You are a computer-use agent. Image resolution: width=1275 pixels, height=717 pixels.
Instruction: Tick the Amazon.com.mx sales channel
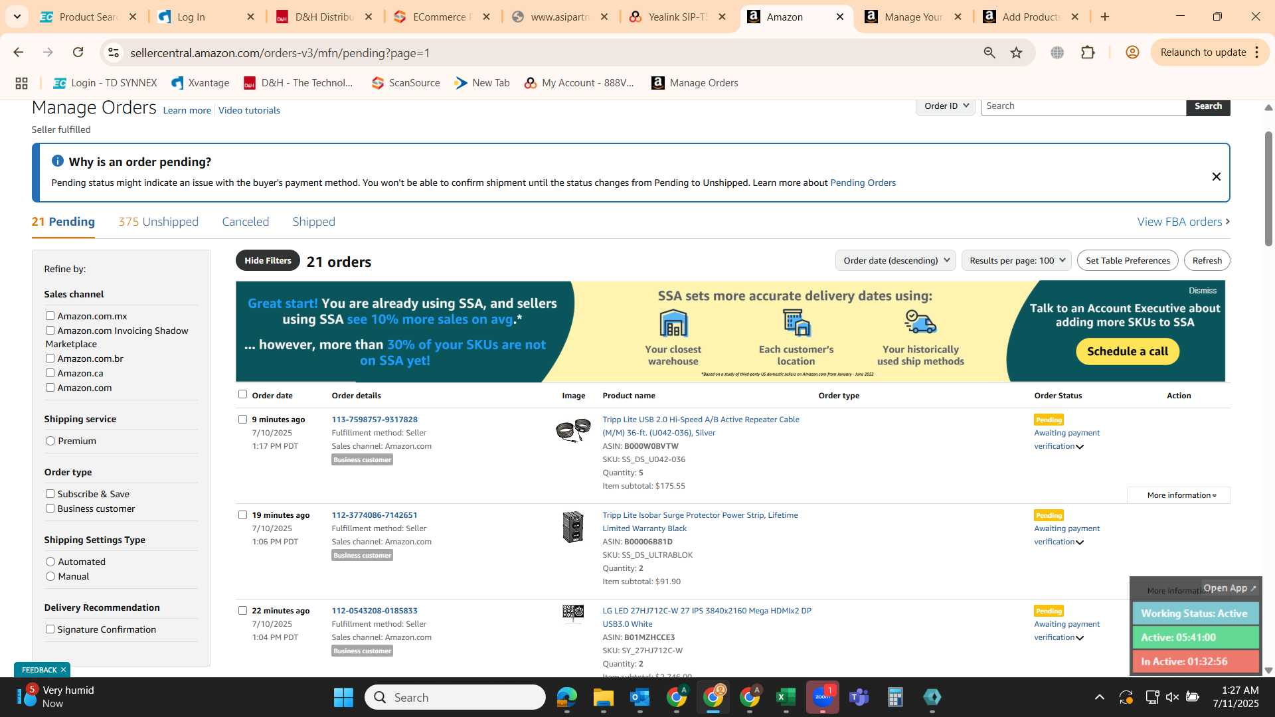pyautogui.click(x=50, y=316)
